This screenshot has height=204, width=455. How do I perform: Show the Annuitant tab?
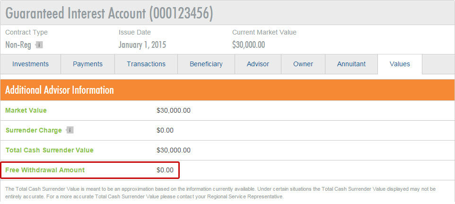click(351, 64)
